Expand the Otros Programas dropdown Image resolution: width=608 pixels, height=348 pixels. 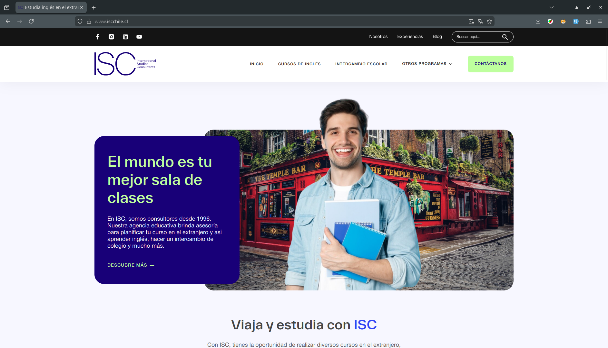point(427,64)
